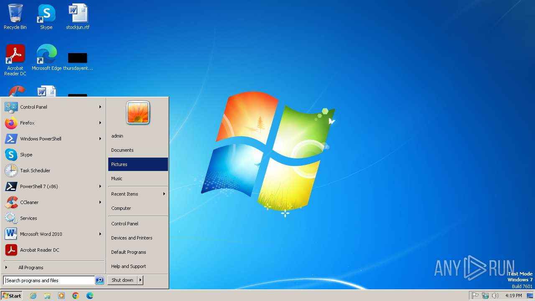
Task: Open Computer from the Start menu
Action: click(138, 208)
